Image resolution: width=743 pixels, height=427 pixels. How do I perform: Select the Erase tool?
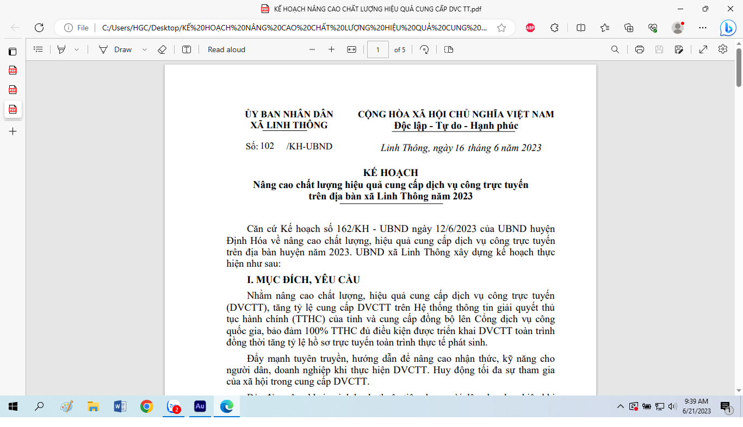162,49
